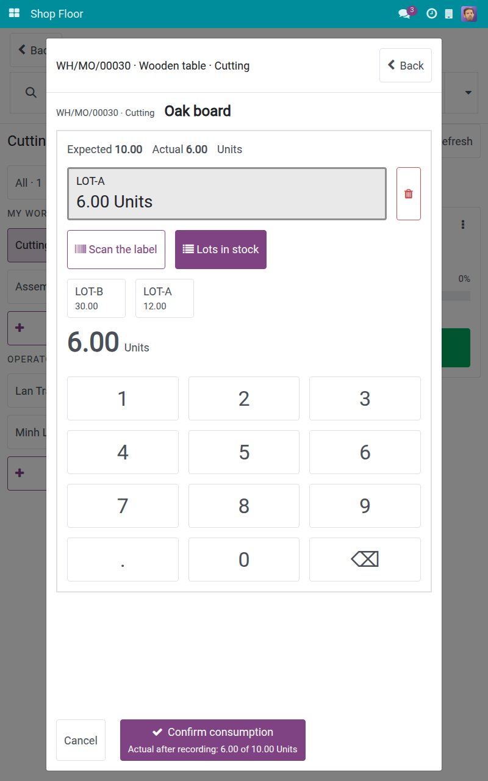The image size is (488, 781).
Task: Open the user avatar menu
Action: [x=469, y=13]
